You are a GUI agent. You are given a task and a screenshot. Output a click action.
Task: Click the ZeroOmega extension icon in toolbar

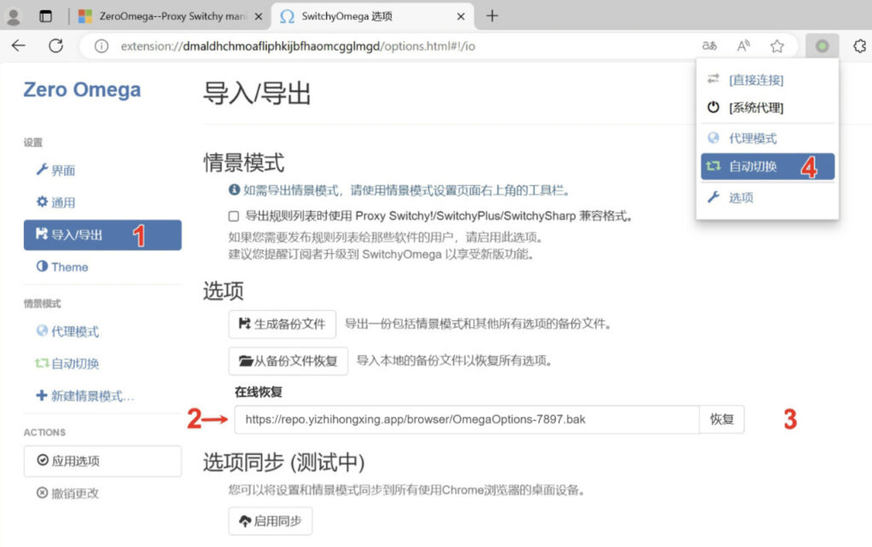point(822,46)
